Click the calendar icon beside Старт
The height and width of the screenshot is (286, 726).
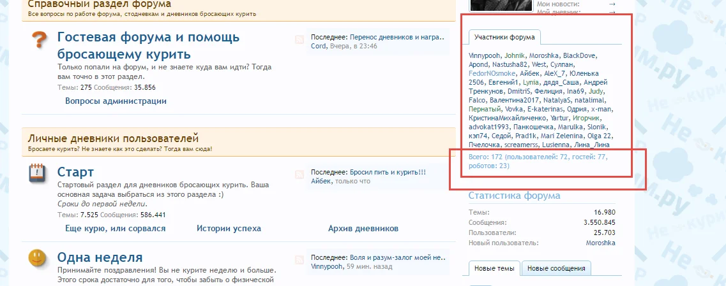tap(37, 174)
